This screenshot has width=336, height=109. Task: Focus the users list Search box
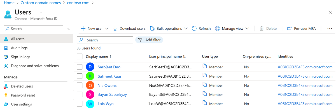click(105, 40)
